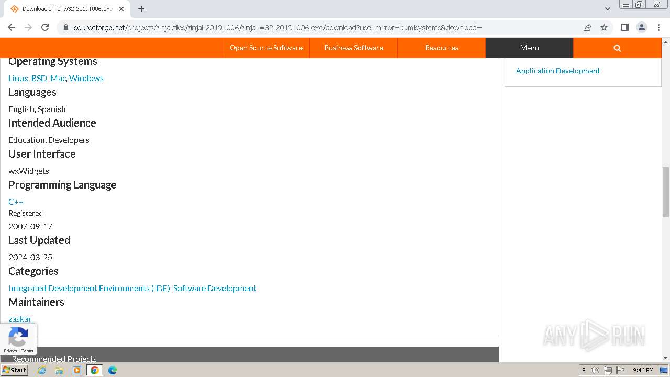
Task: Open the volume speaker tray icon
Action: tap(595, 370)
